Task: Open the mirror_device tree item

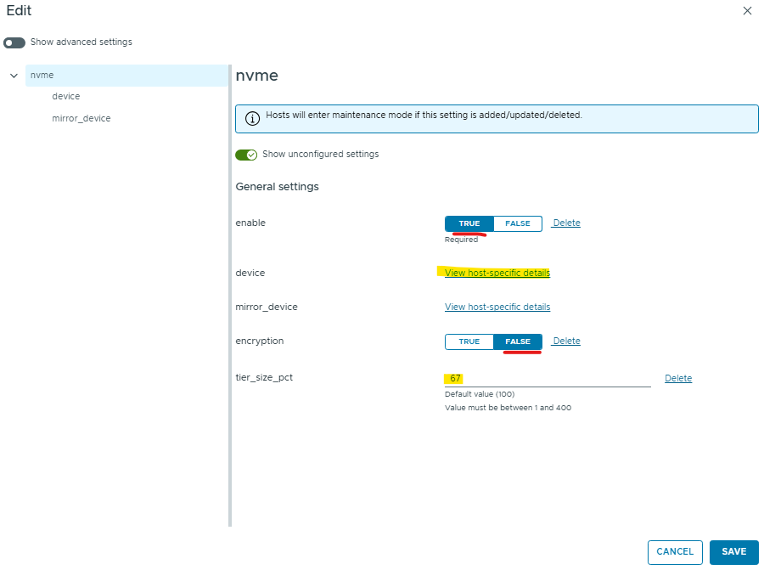Action: [81, 118]
